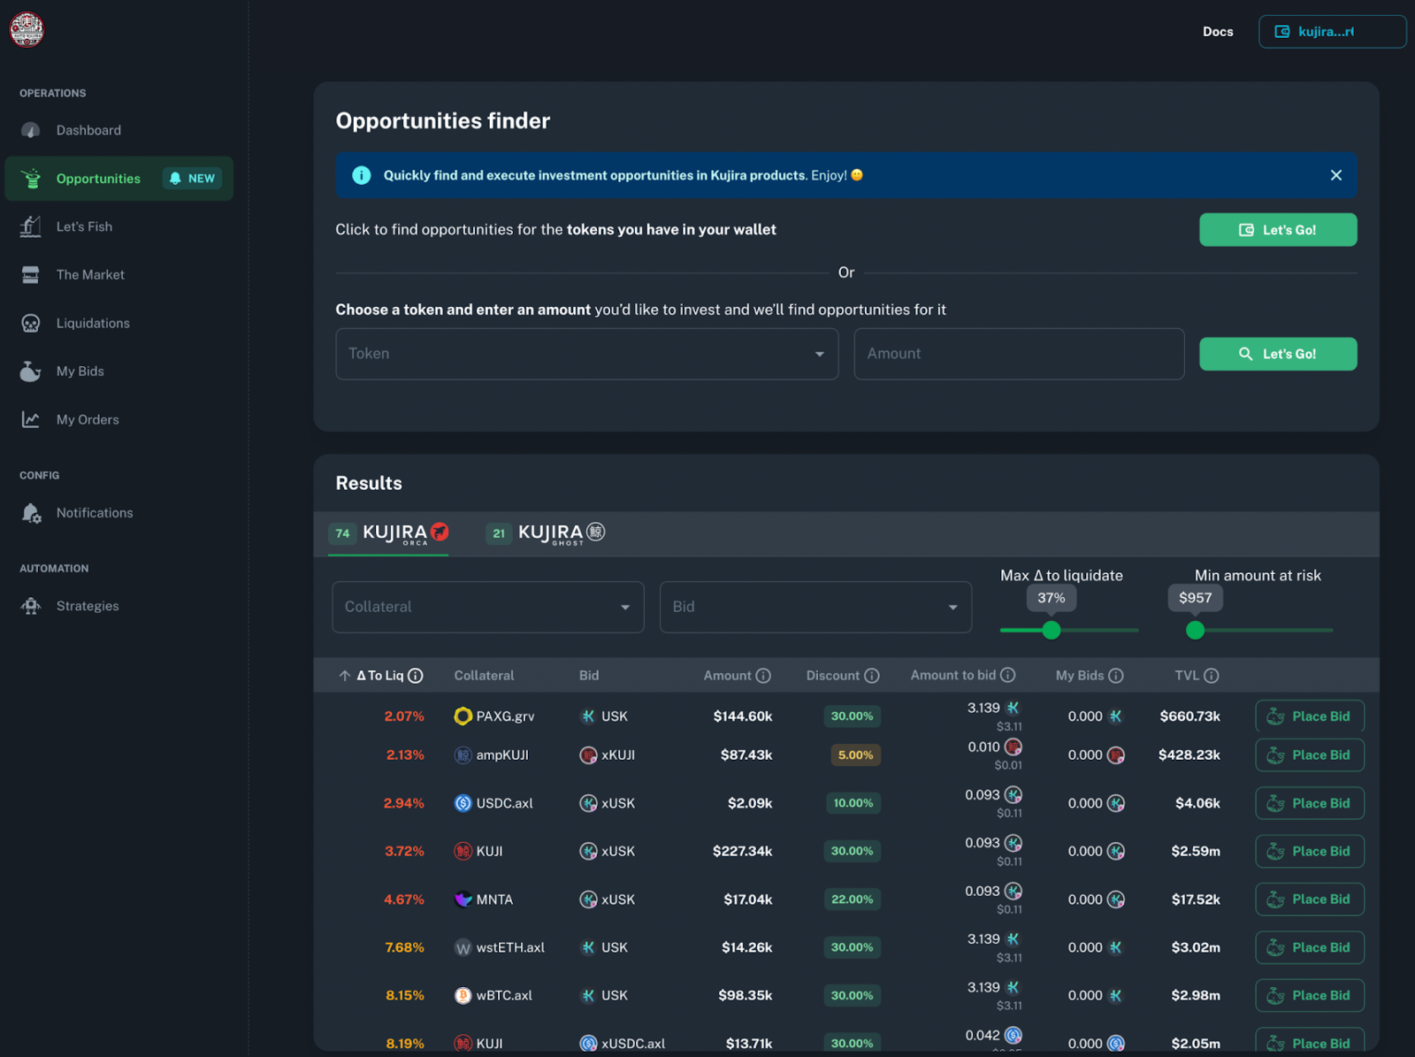Click the 22.00% discount badge
Viewport: 1415px width, 1057px height.
click(852, 900)
